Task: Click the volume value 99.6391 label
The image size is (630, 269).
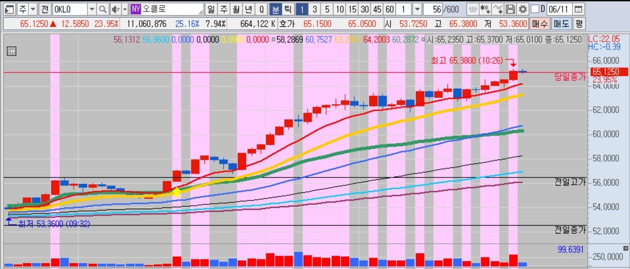Action: click(571, 249)
